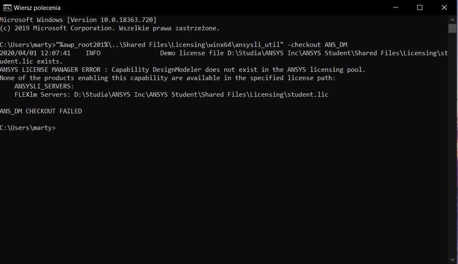
Task: Click the empty scrollbar track below thumb
Action: pyautogui.click(x=453, y=144)
